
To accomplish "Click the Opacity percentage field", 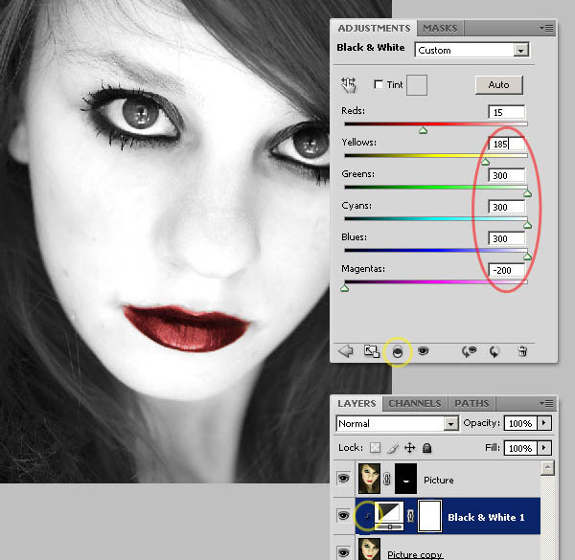I will tap(520, 423).
